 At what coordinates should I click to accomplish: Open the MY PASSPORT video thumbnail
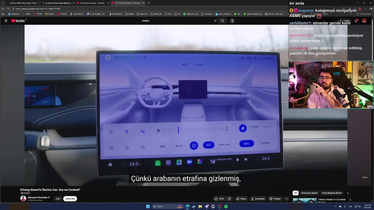305,200
